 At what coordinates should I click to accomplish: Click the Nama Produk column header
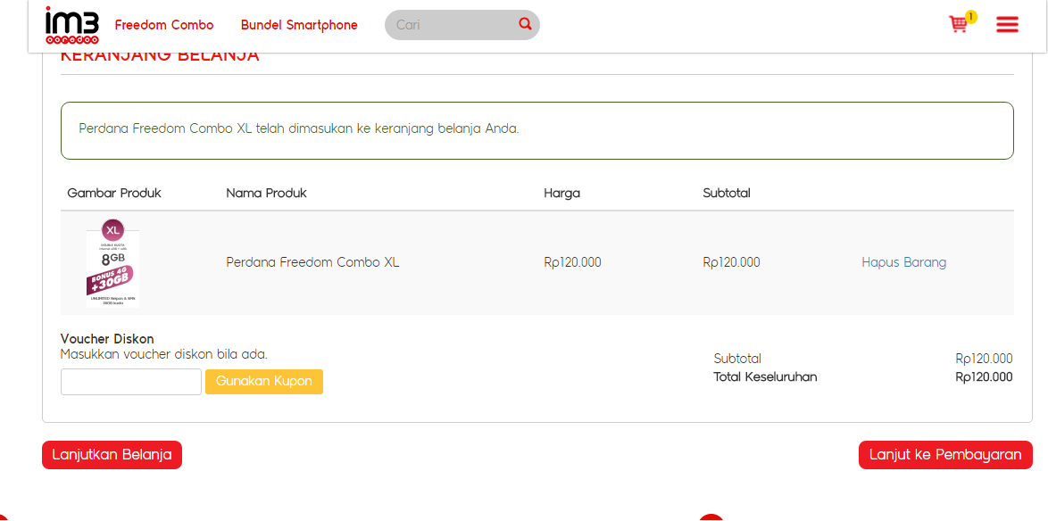point(266,193)
